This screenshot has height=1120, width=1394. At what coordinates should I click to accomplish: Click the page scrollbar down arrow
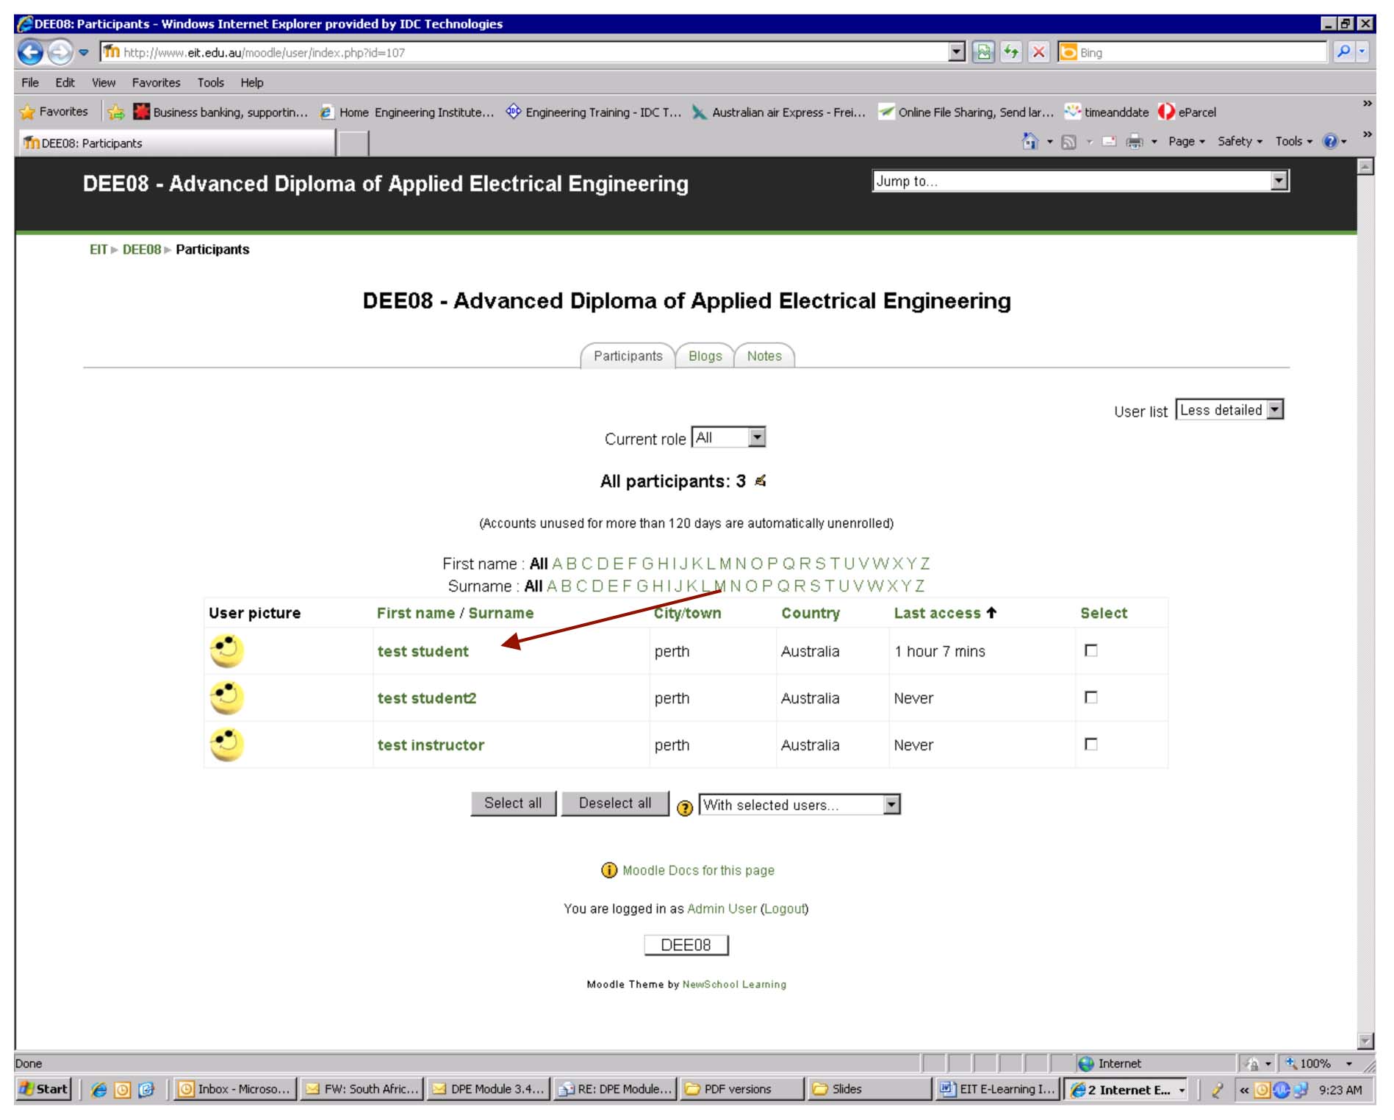[x=1365, y=1041]
